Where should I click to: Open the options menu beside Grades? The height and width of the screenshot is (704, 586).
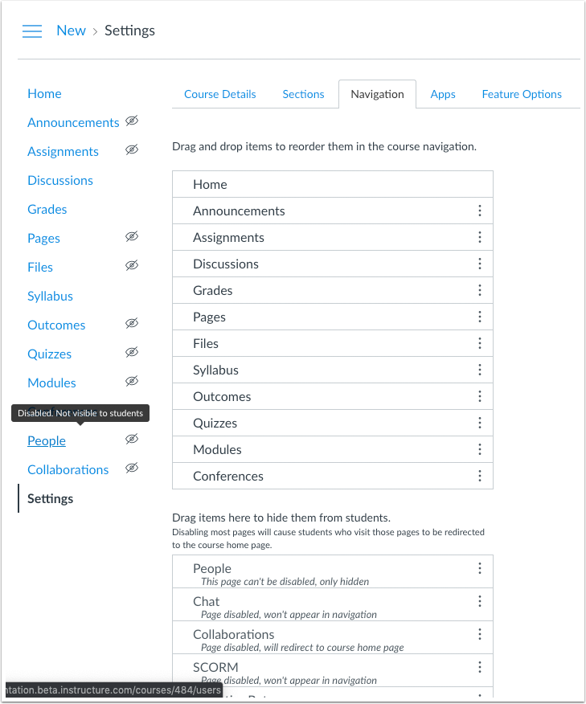pyautogui.click(x=480, y=290)
